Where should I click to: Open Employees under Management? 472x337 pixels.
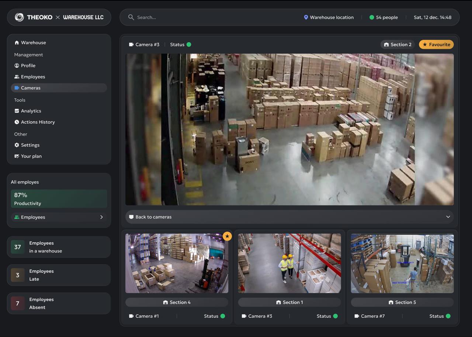(x=59, y=77)
